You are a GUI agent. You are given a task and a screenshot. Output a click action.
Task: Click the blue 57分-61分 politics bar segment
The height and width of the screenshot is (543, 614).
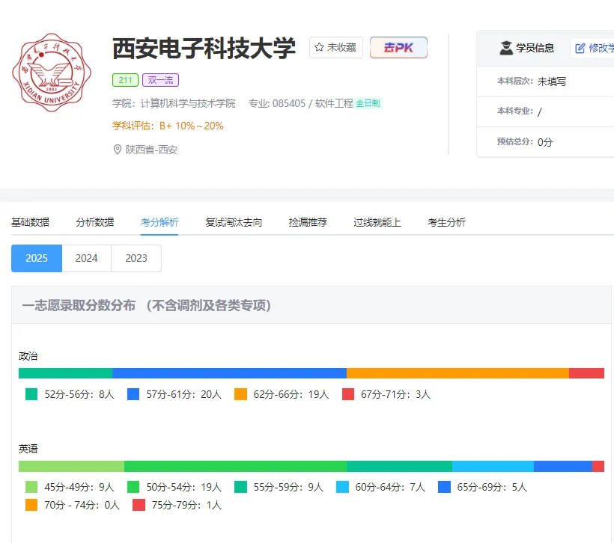(x=229, y=373)
